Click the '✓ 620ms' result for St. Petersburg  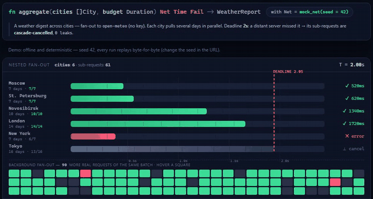tap(355, 99)
